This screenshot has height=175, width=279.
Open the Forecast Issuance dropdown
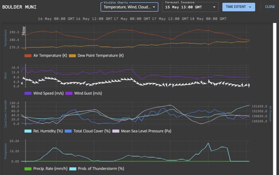coord(190,7)
